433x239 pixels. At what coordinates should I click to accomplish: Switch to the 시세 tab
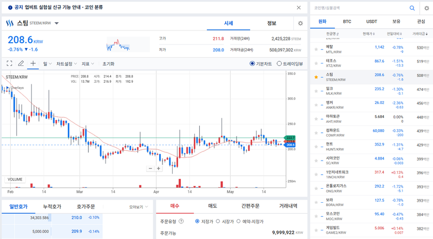point(228,23)
